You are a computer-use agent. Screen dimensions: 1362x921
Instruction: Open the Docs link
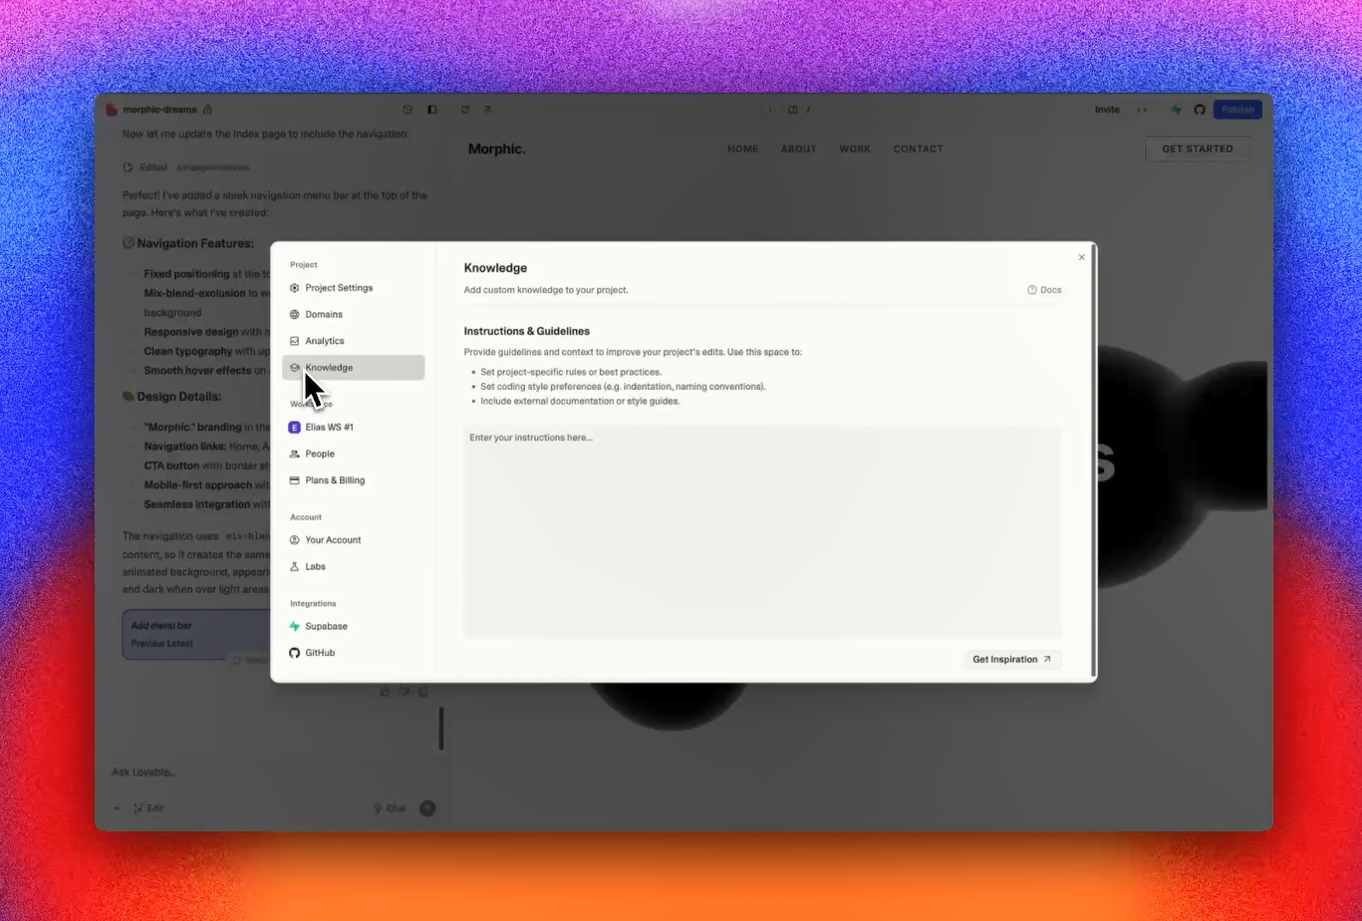[x=1044, y=290]
